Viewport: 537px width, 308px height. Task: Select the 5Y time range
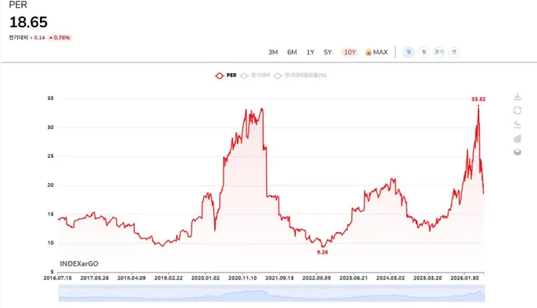328,52
